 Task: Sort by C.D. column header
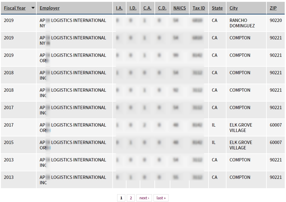tap(162, 8)
